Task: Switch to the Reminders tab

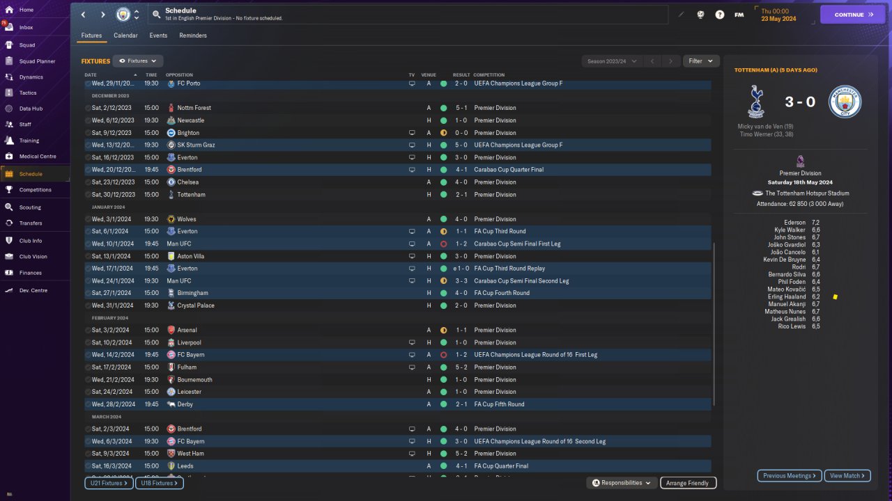Action: (x=193, y=35)
